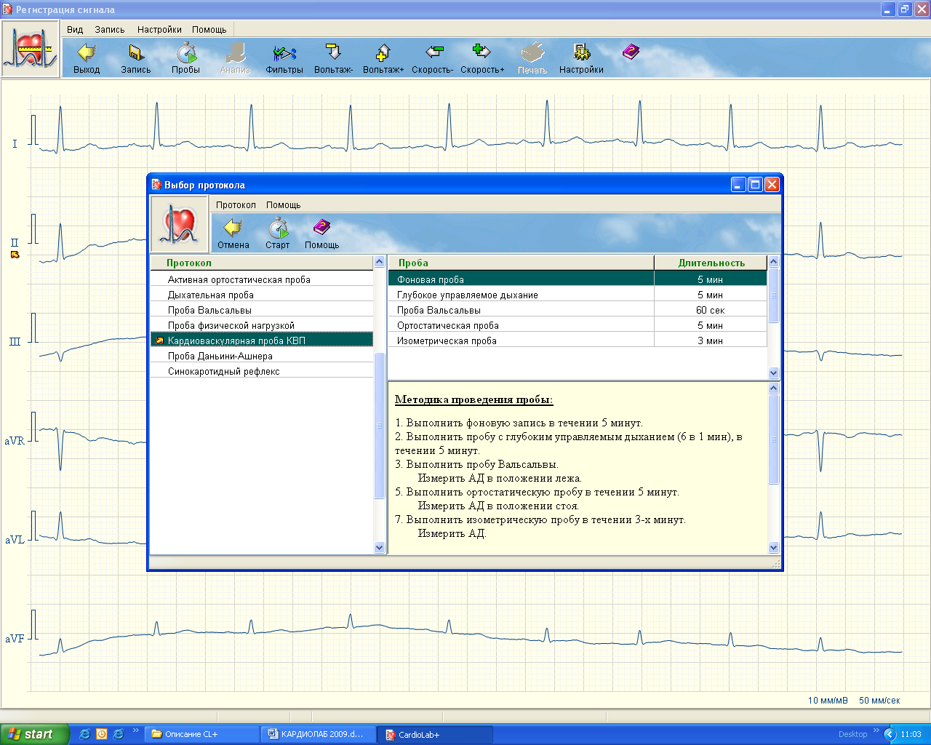Image resolution: width=931 pixels, height=745 pixels.
Task: Increase speed with Скорость+ icon
Action: [x=482, y=54]
